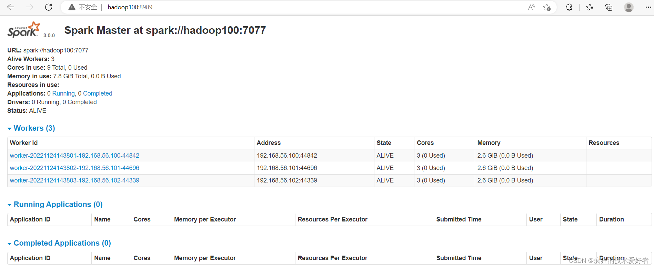Open the favorites list icon
The height and width of the screenshot is (267, 654).
pyautogui.click(x=590, y=7)
